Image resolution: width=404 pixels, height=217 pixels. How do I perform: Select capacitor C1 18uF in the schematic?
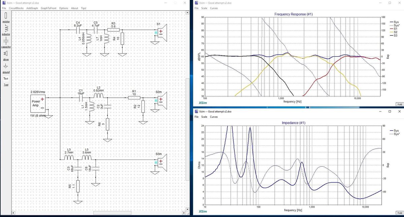(81, 98)
